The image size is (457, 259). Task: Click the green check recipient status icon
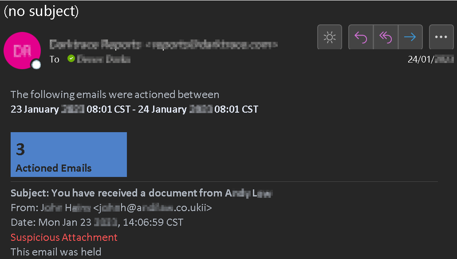71,59
